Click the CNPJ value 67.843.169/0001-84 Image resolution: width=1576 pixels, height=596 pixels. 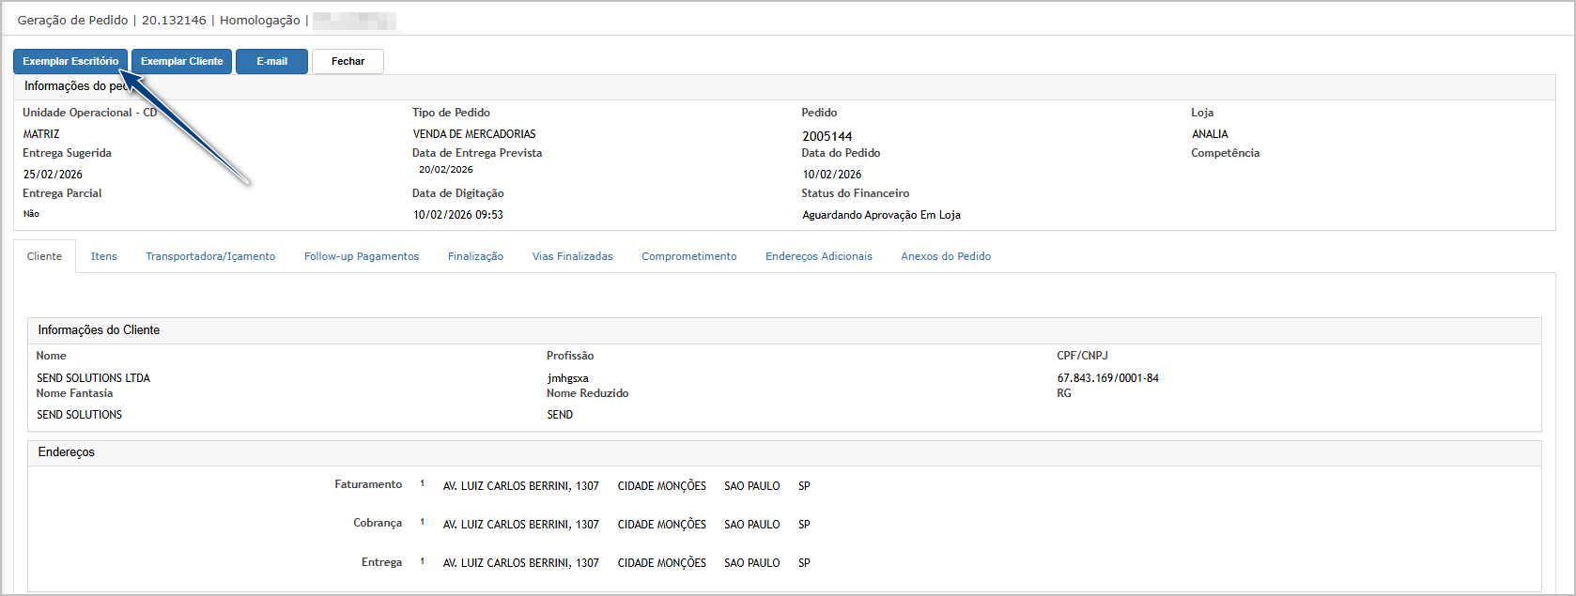(x=1107, y=378)
